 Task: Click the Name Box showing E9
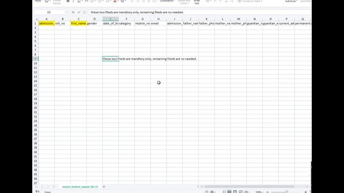[x=49, y=12]
